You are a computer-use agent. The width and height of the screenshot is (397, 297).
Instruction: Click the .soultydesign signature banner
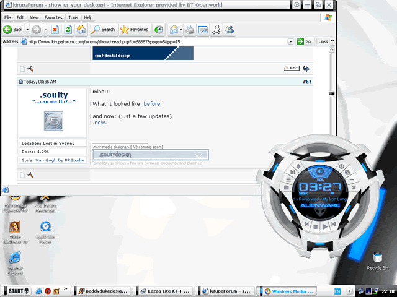tap(151, 155)
